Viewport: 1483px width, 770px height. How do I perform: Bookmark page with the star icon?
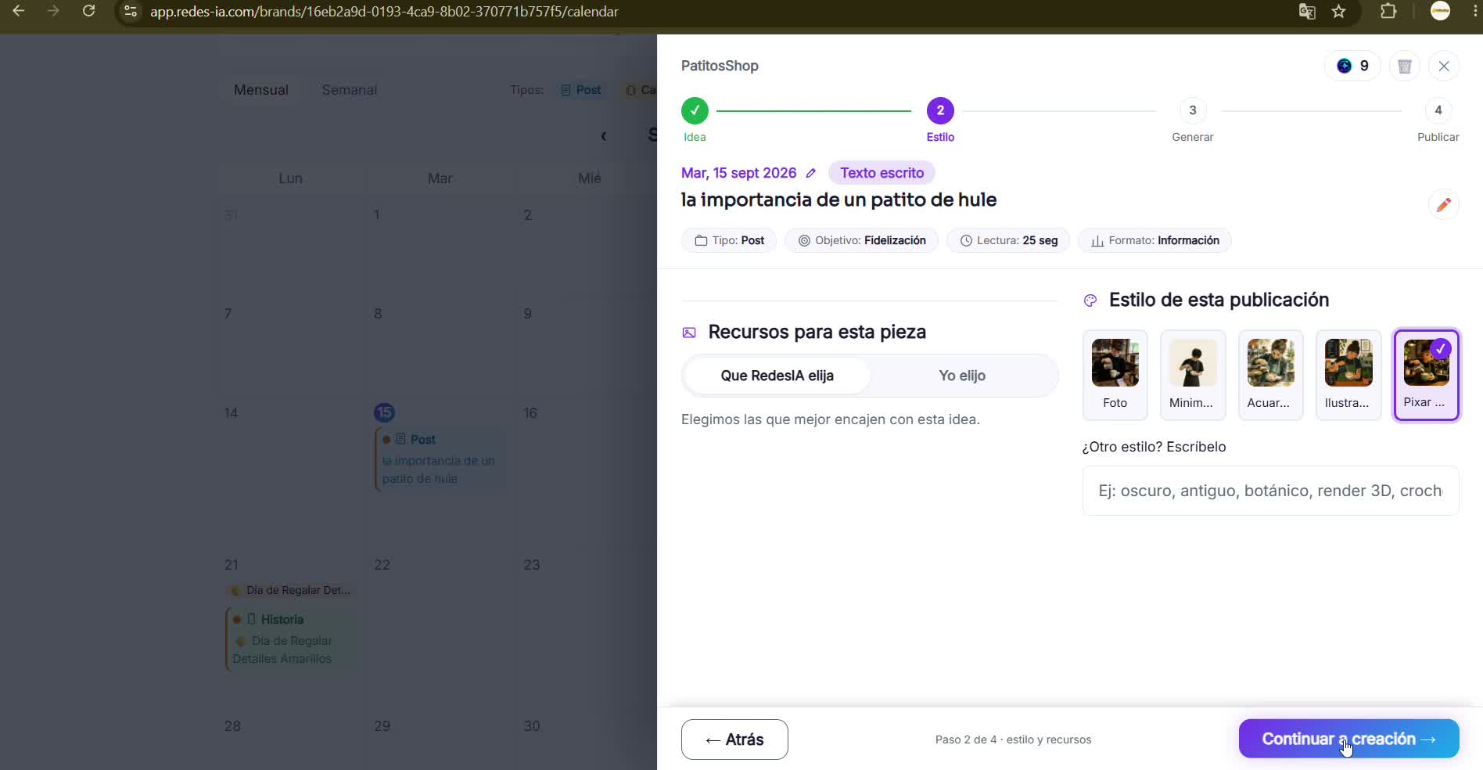1339,11
